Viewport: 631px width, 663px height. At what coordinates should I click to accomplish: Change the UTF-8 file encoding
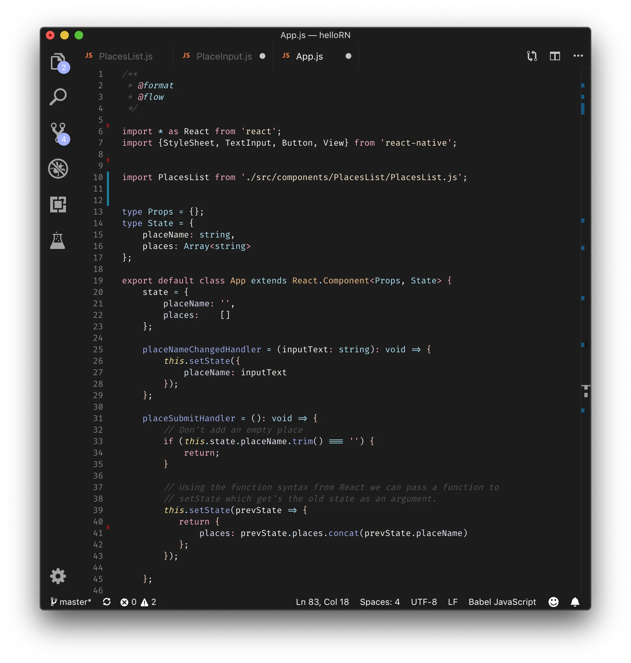coord(424,602)
